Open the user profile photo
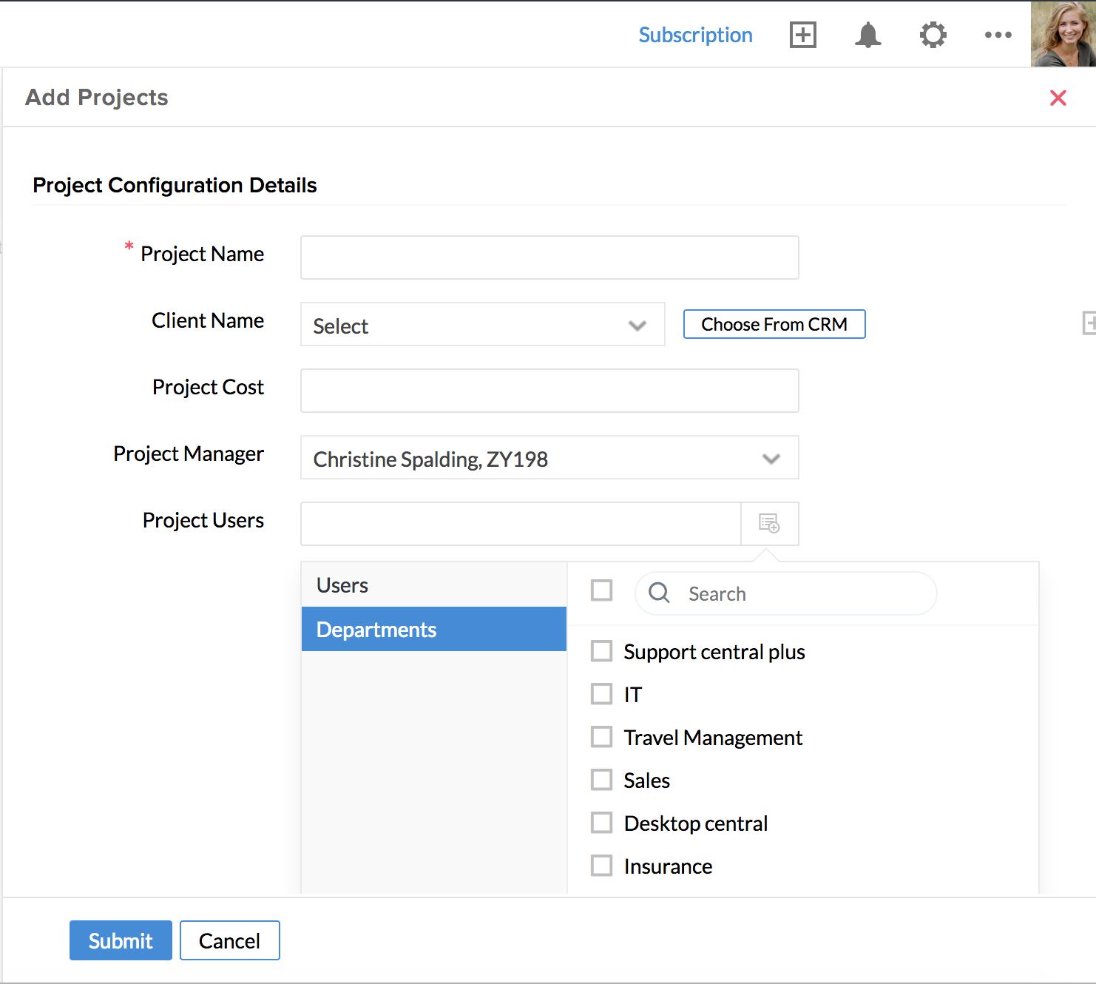 (x=1063, y=34)
